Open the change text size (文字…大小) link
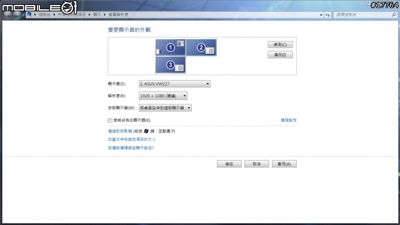The image size is (400, 225). [132, 139]
